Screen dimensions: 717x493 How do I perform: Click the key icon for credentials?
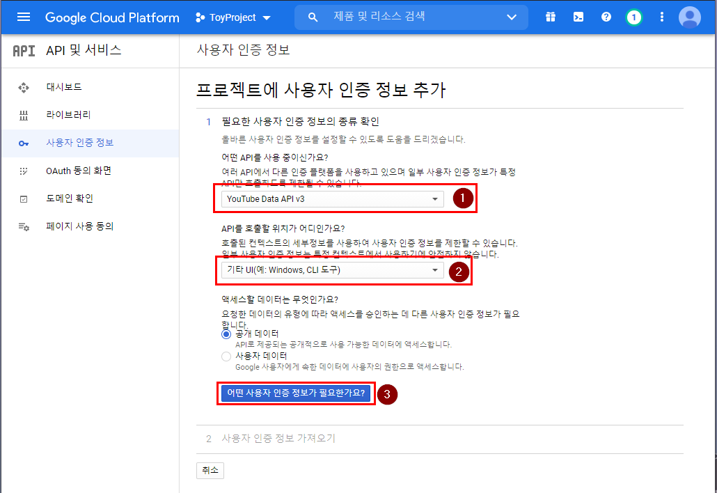pyautogui.click(x=24, y=143)
